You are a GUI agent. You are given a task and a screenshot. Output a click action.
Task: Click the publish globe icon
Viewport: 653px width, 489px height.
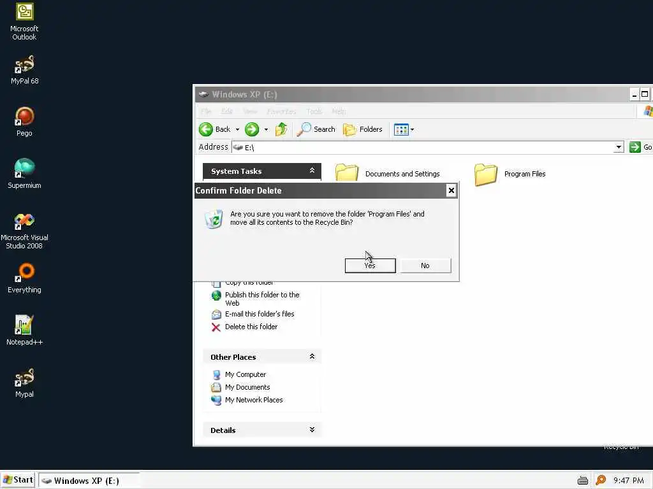click(216, 295)
